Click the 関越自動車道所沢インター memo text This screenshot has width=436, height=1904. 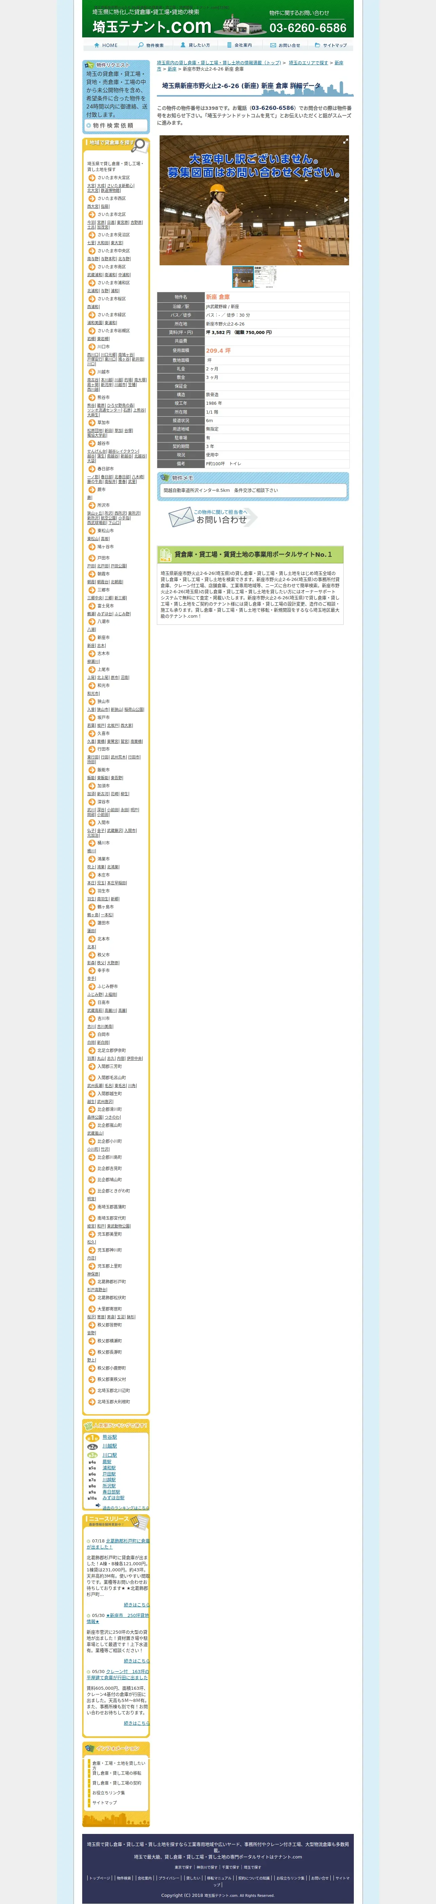(x=221, y=490)
